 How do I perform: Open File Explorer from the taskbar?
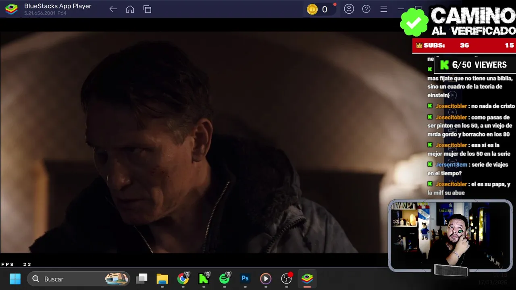(162, 279)
